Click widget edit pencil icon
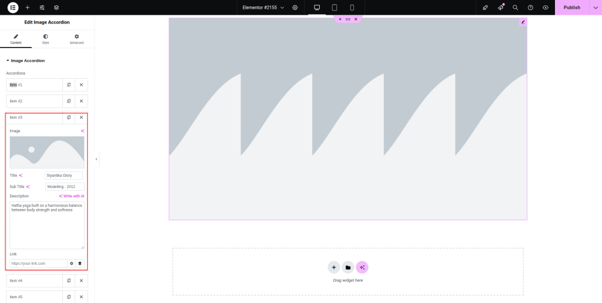 pyautogui.click(x=523, y=22)
